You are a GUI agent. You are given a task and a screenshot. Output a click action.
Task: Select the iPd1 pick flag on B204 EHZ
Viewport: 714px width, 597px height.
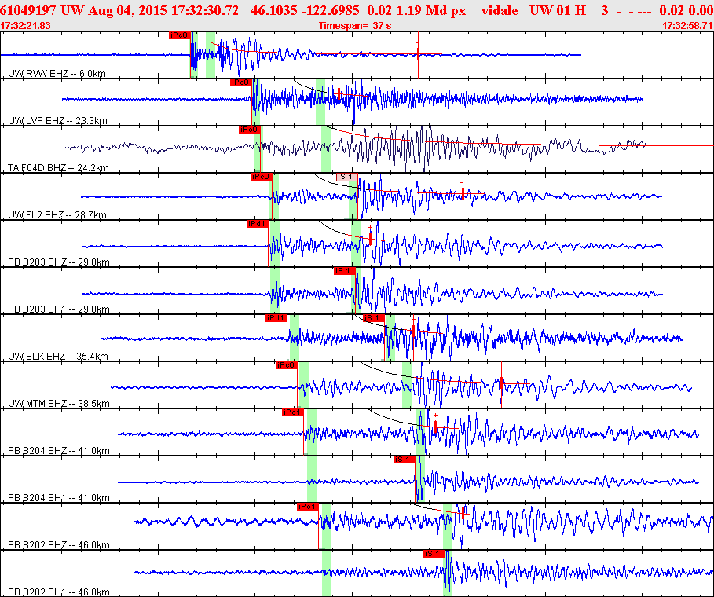[293, 412]
